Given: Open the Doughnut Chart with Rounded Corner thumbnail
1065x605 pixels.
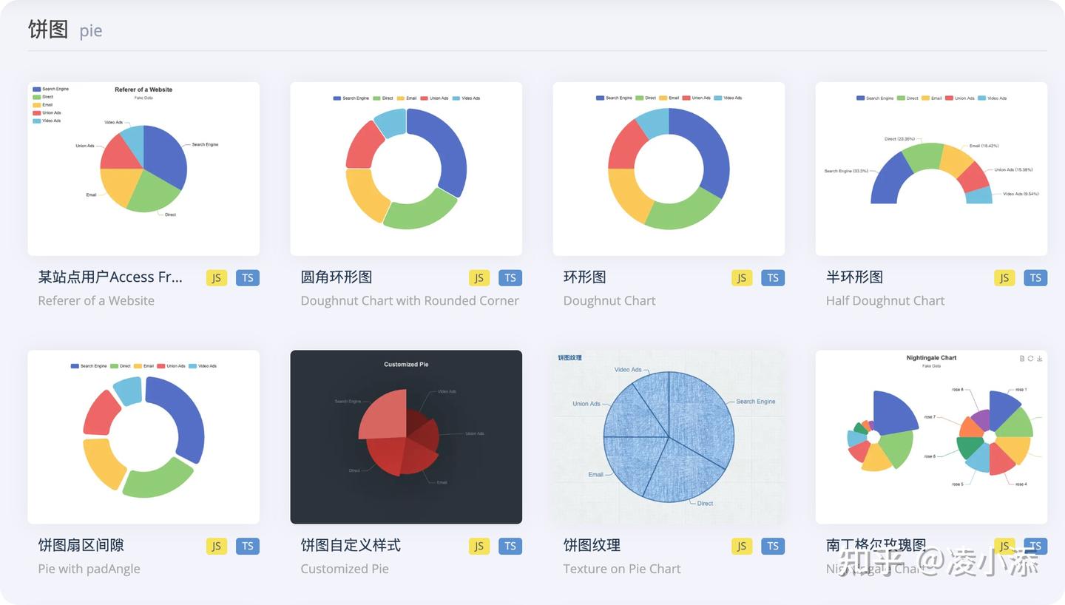Looking at the screenshot, I should click(x=406, y=169).
